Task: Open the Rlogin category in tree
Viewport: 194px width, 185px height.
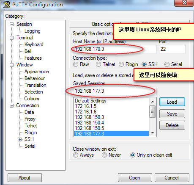Action: [x=31, y=133]
